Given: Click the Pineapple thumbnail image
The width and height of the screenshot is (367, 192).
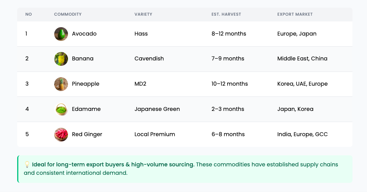Looking at the screenshot, I should pyautogui.click(x=61, y=84).
